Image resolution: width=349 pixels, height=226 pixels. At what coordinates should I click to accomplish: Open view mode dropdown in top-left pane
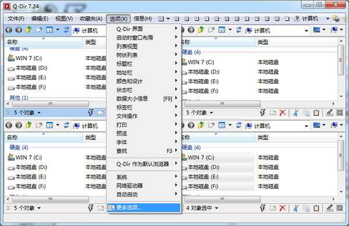pyautogui.click(x=58, y=30)
